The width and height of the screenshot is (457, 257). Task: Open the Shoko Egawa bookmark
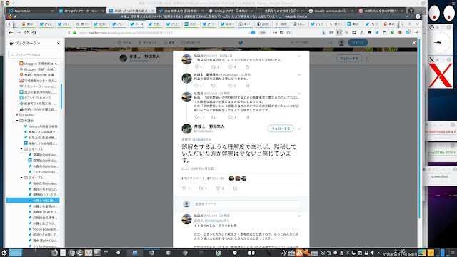click(43, 229)
